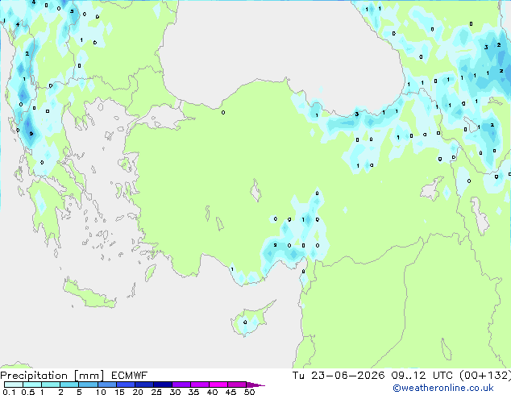The width and height of the screenshot is (511, 395).
Task: Click the '50' legend scale label
Action: coord(249,392)
